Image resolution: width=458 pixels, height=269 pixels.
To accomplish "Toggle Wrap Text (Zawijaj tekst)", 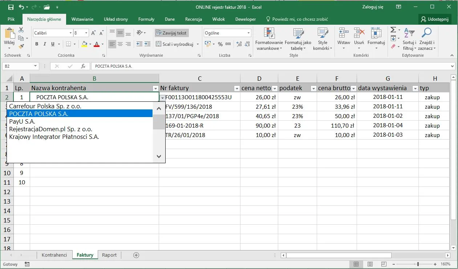I will coord(171,33).
